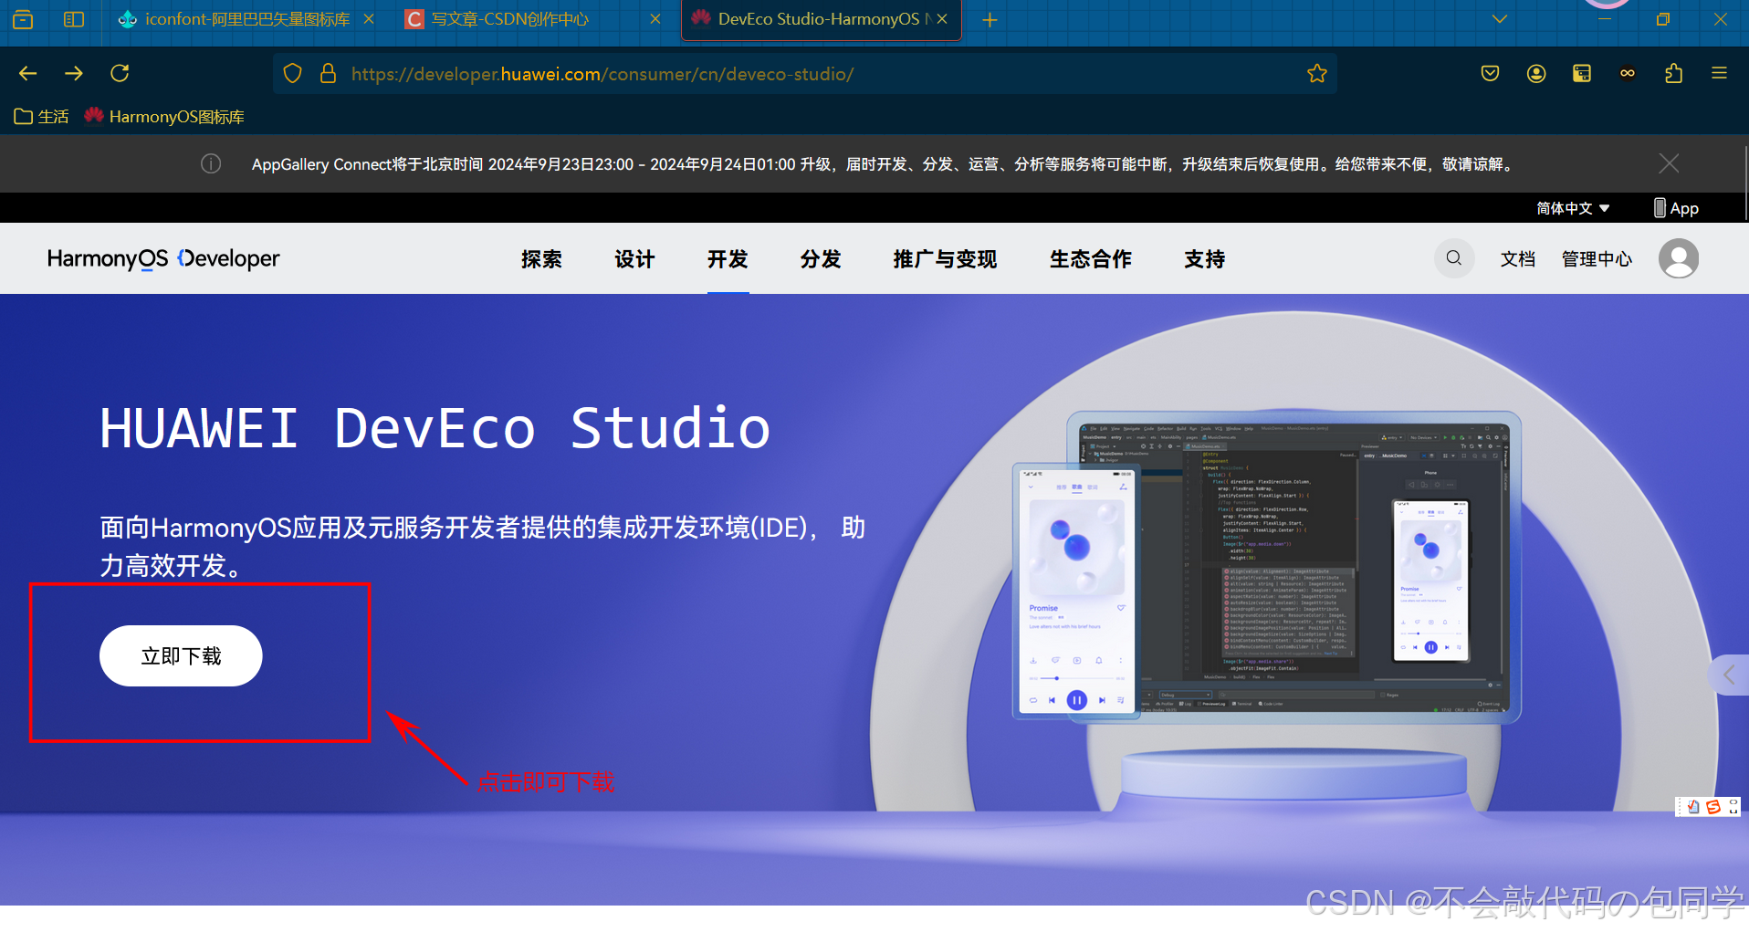The height and width of the screenshot is (932, 1749).
Task: Open the 文档 link
Action: coord(1518,259)
